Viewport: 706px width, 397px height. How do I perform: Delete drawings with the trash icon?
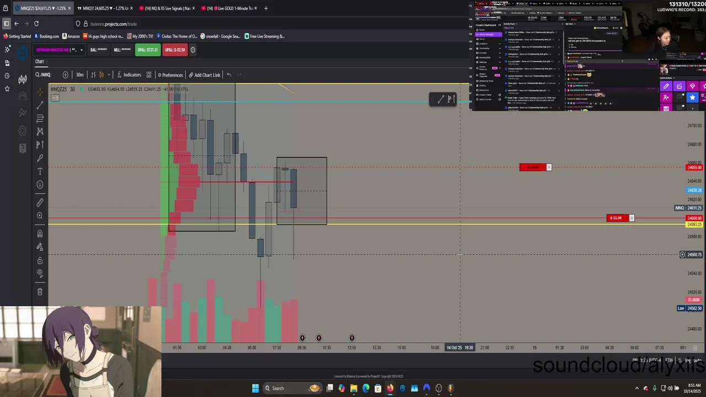pyautogui.click(x=40, y=292)
